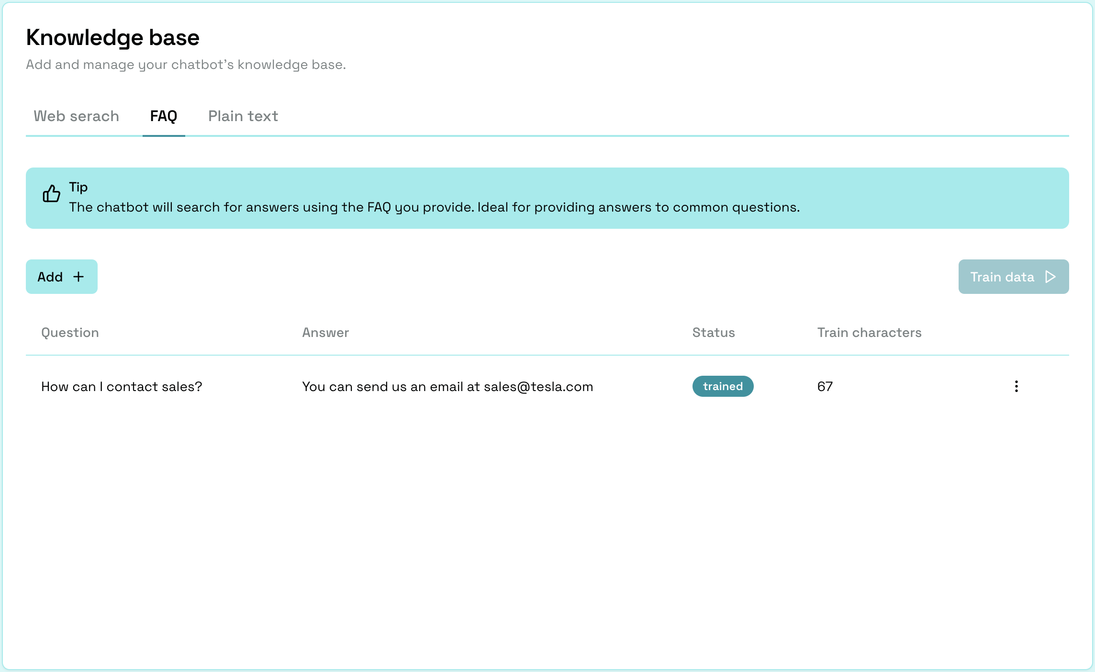Click the Tip banner description text
Viewport: 1095px width, 672px height.
tap(434, 207)
